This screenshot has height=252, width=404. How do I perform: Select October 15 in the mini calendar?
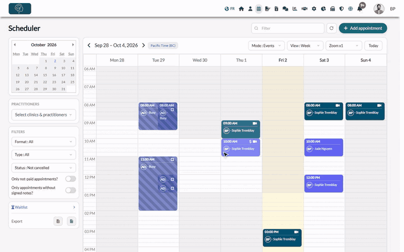pyautogui.click(x=45, y=75)
